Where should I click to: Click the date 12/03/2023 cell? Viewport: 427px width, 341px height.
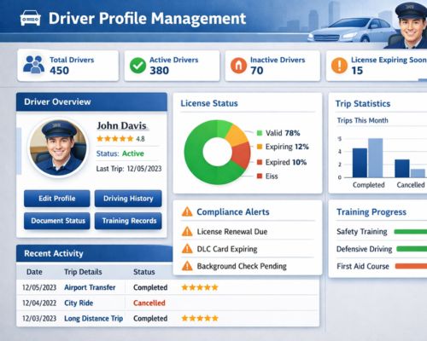point(39,318)
